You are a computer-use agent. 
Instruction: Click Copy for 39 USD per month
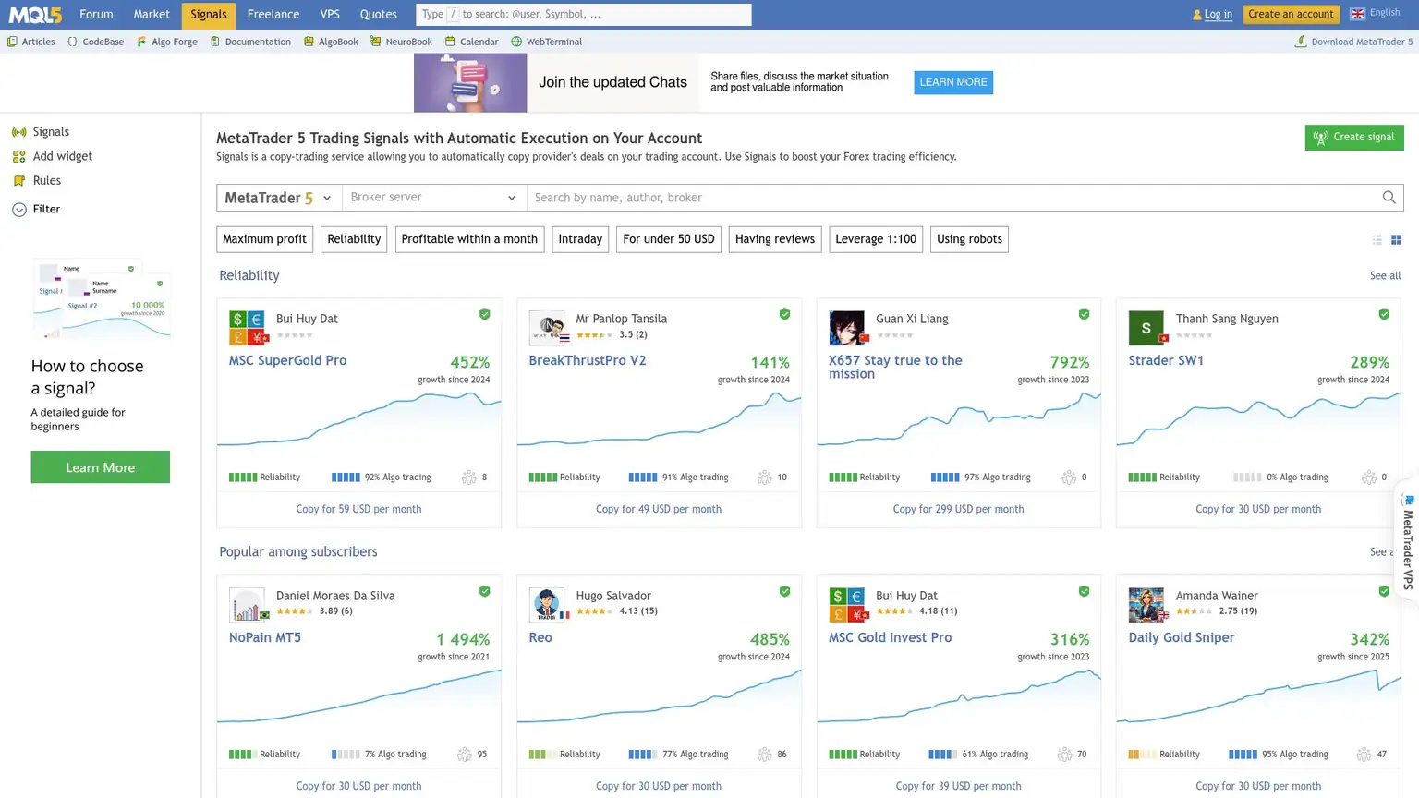[x=958, y=786]
